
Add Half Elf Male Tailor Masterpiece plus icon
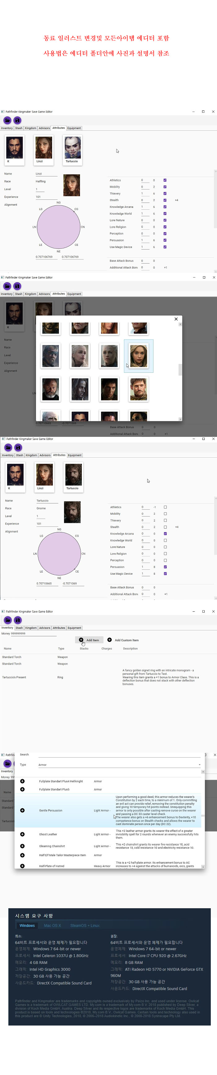tap(22, 855)
